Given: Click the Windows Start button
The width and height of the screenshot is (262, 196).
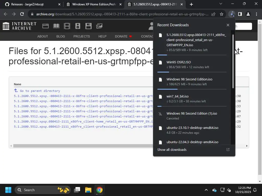Looking at the screenshot, I should (x=8, y=190).
